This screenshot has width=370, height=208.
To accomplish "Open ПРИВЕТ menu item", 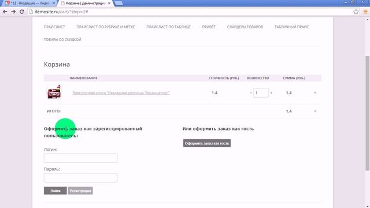I will tap(209, 27).
